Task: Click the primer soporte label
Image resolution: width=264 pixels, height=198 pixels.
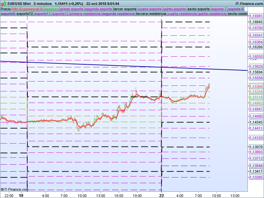Action: pyautogui.click(x=72, y=9)
